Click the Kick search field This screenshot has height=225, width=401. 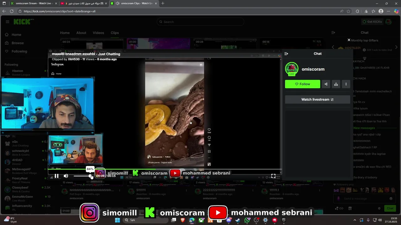(x=200, y=22)
